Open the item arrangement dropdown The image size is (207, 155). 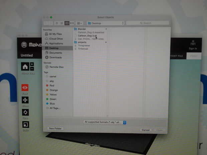click(79, 23)
